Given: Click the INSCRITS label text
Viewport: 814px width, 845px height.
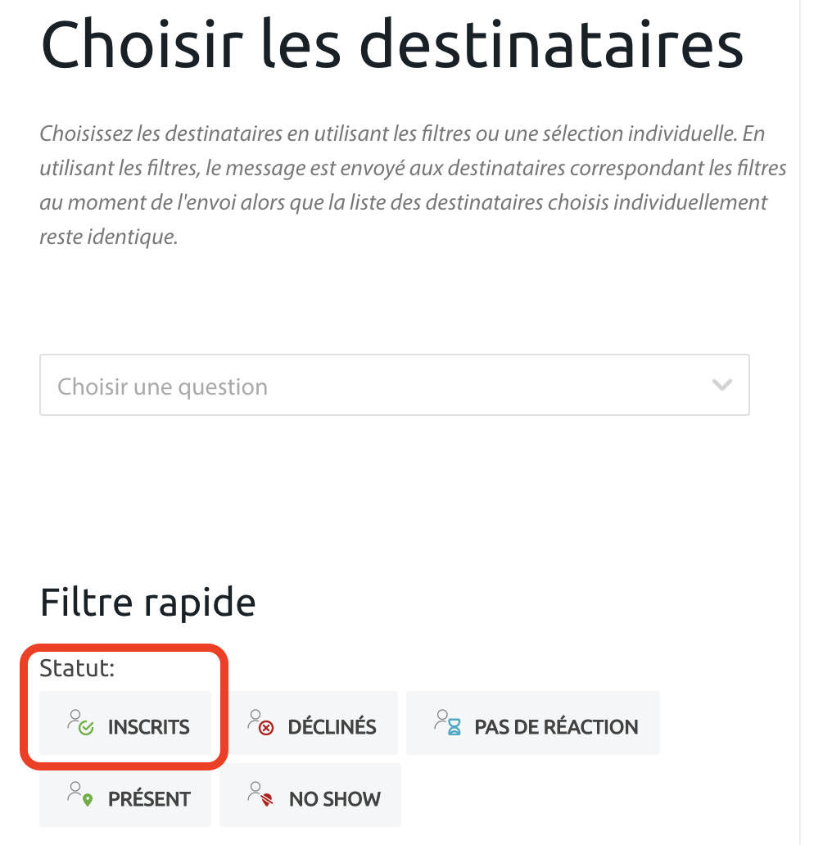Looking at the screenshot, I should (148, 727).
